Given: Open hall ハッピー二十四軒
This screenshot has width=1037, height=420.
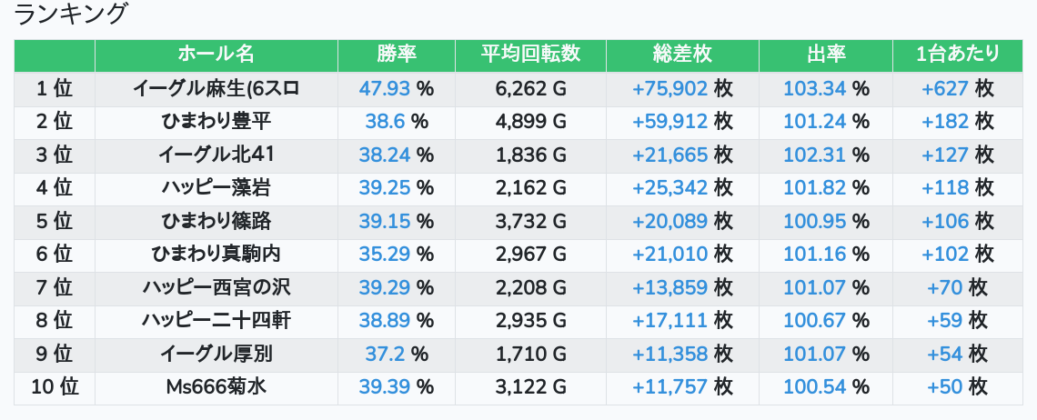Looking at the screenshot, I should 216,320.
